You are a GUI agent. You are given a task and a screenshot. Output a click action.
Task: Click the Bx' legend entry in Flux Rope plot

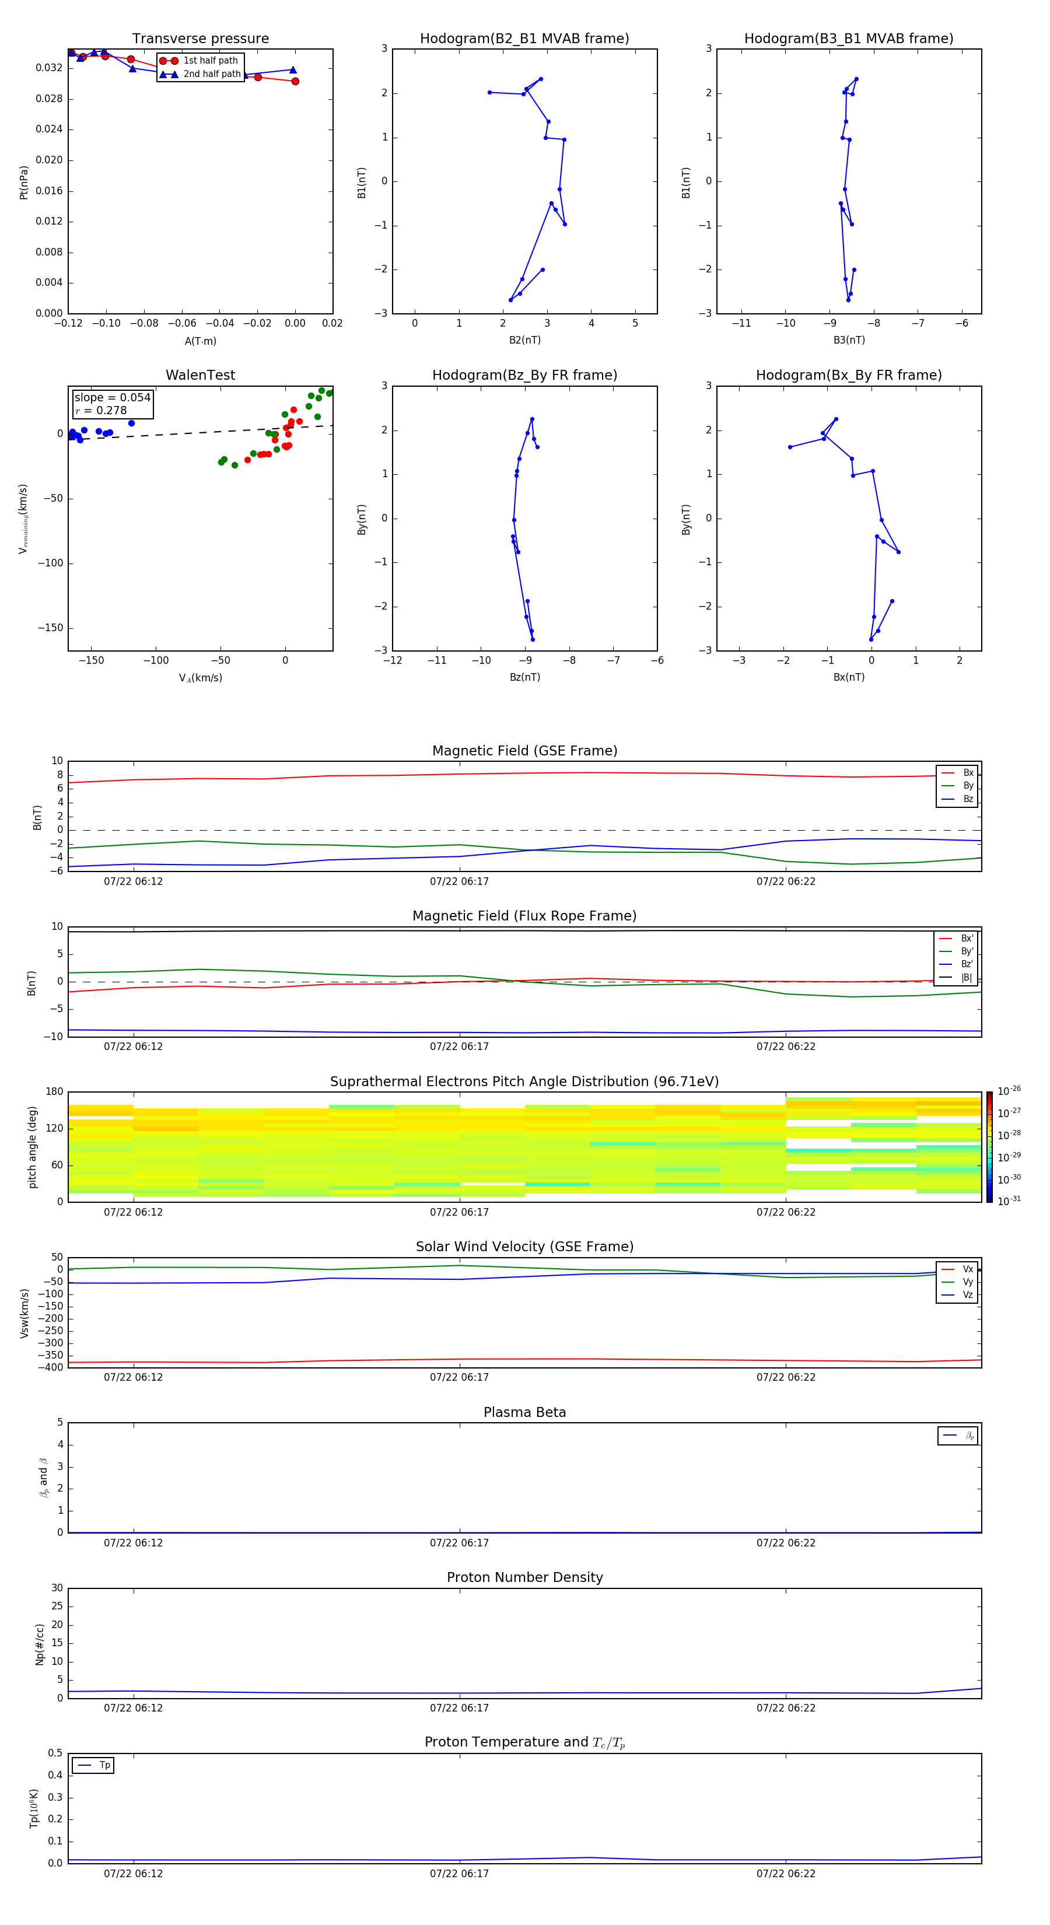point(956,939)
